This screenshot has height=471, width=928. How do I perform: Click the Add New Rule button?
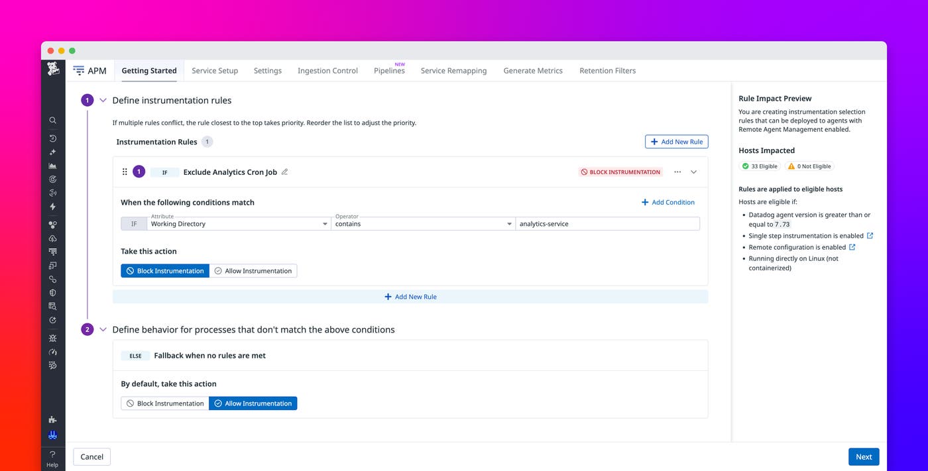click(676, 141)
